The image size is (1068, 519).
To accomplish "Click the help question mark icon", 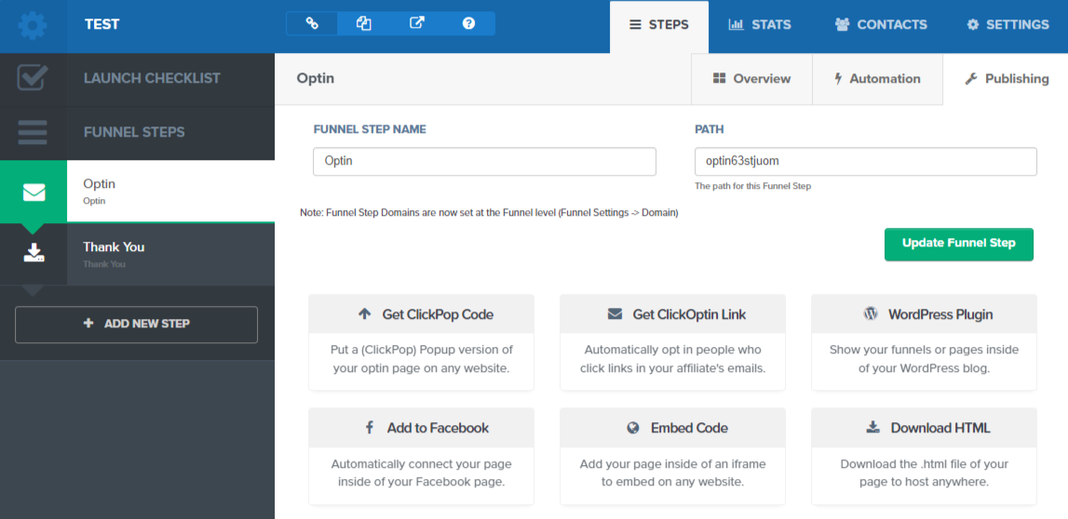I will (x=468, y=23).
